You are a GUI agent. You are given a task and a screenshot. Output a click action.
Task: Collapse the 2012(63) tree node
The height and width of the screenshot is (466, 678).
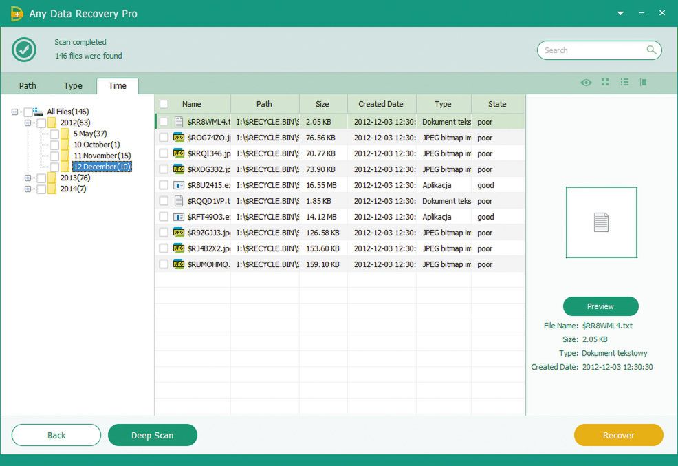(x=28, y=123)
